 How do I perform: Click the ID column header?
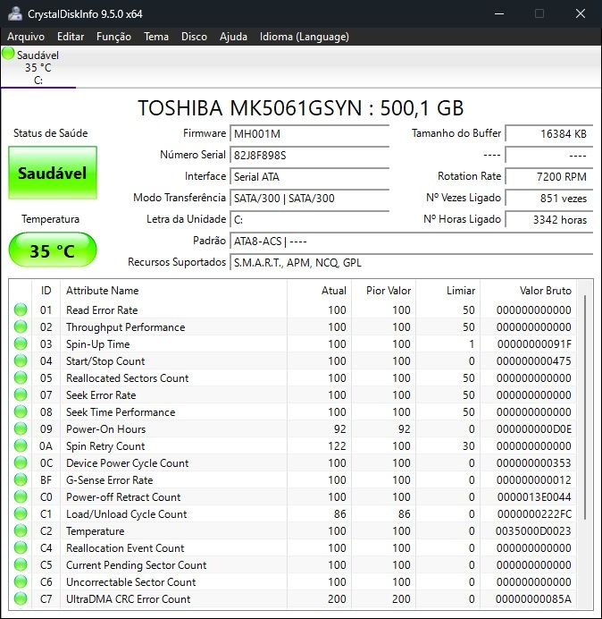(x=46, y=291)
